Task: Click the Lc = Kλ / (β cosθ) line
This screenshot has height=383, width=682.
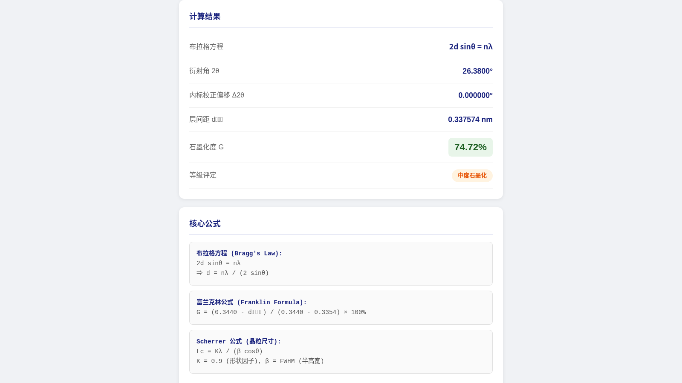Action: (230, 352)
